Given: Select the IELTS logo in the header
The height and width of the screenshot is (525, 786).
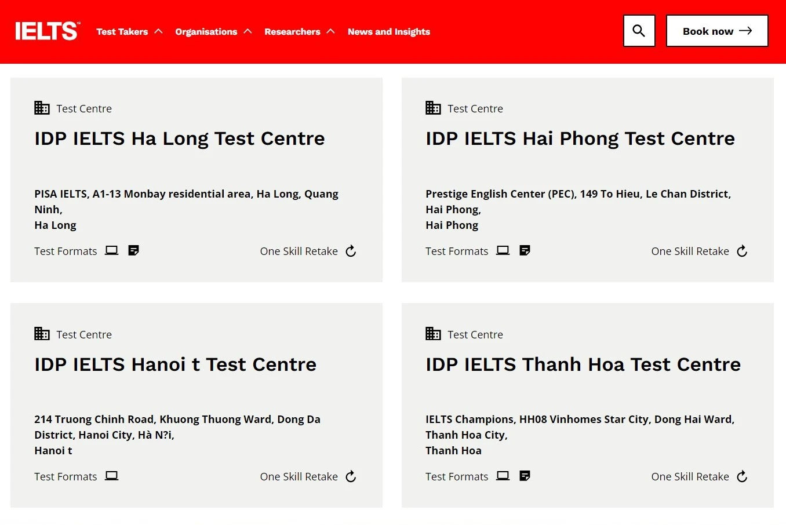Looking at the screenshot, I should 46,30.
